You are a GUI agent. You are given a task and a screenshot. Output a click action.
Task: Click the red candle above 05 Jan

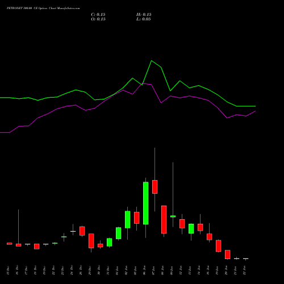coord(137,218)
